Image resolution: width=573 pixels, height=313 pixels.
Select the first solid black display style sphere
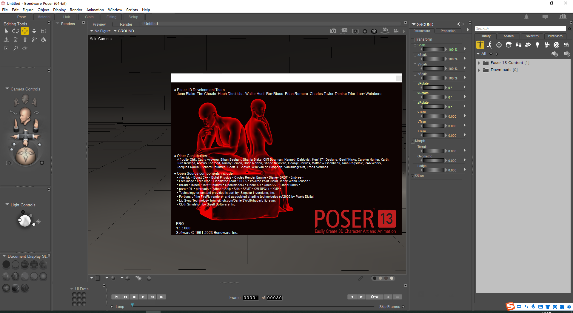point(6,264)
